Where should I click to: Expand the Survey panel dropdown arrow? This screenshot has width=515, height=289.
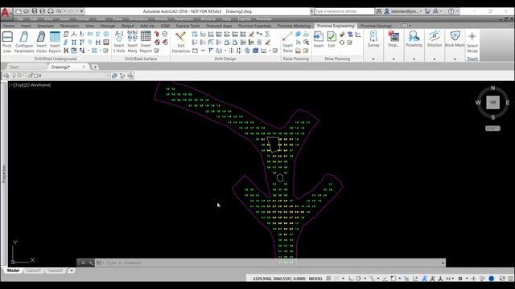click(x=373, y=59)
